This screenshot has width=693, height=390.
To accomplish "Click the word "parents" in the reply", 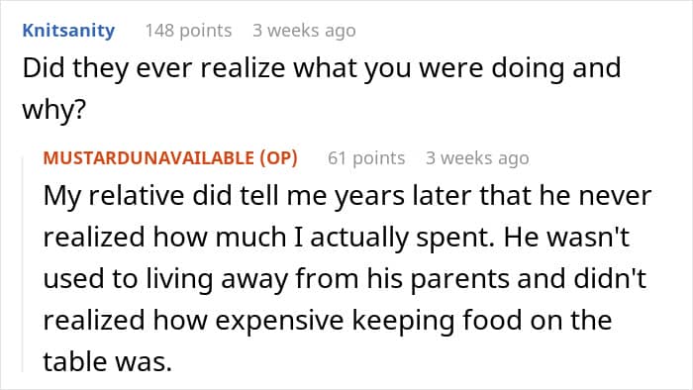I will [459, 280].
